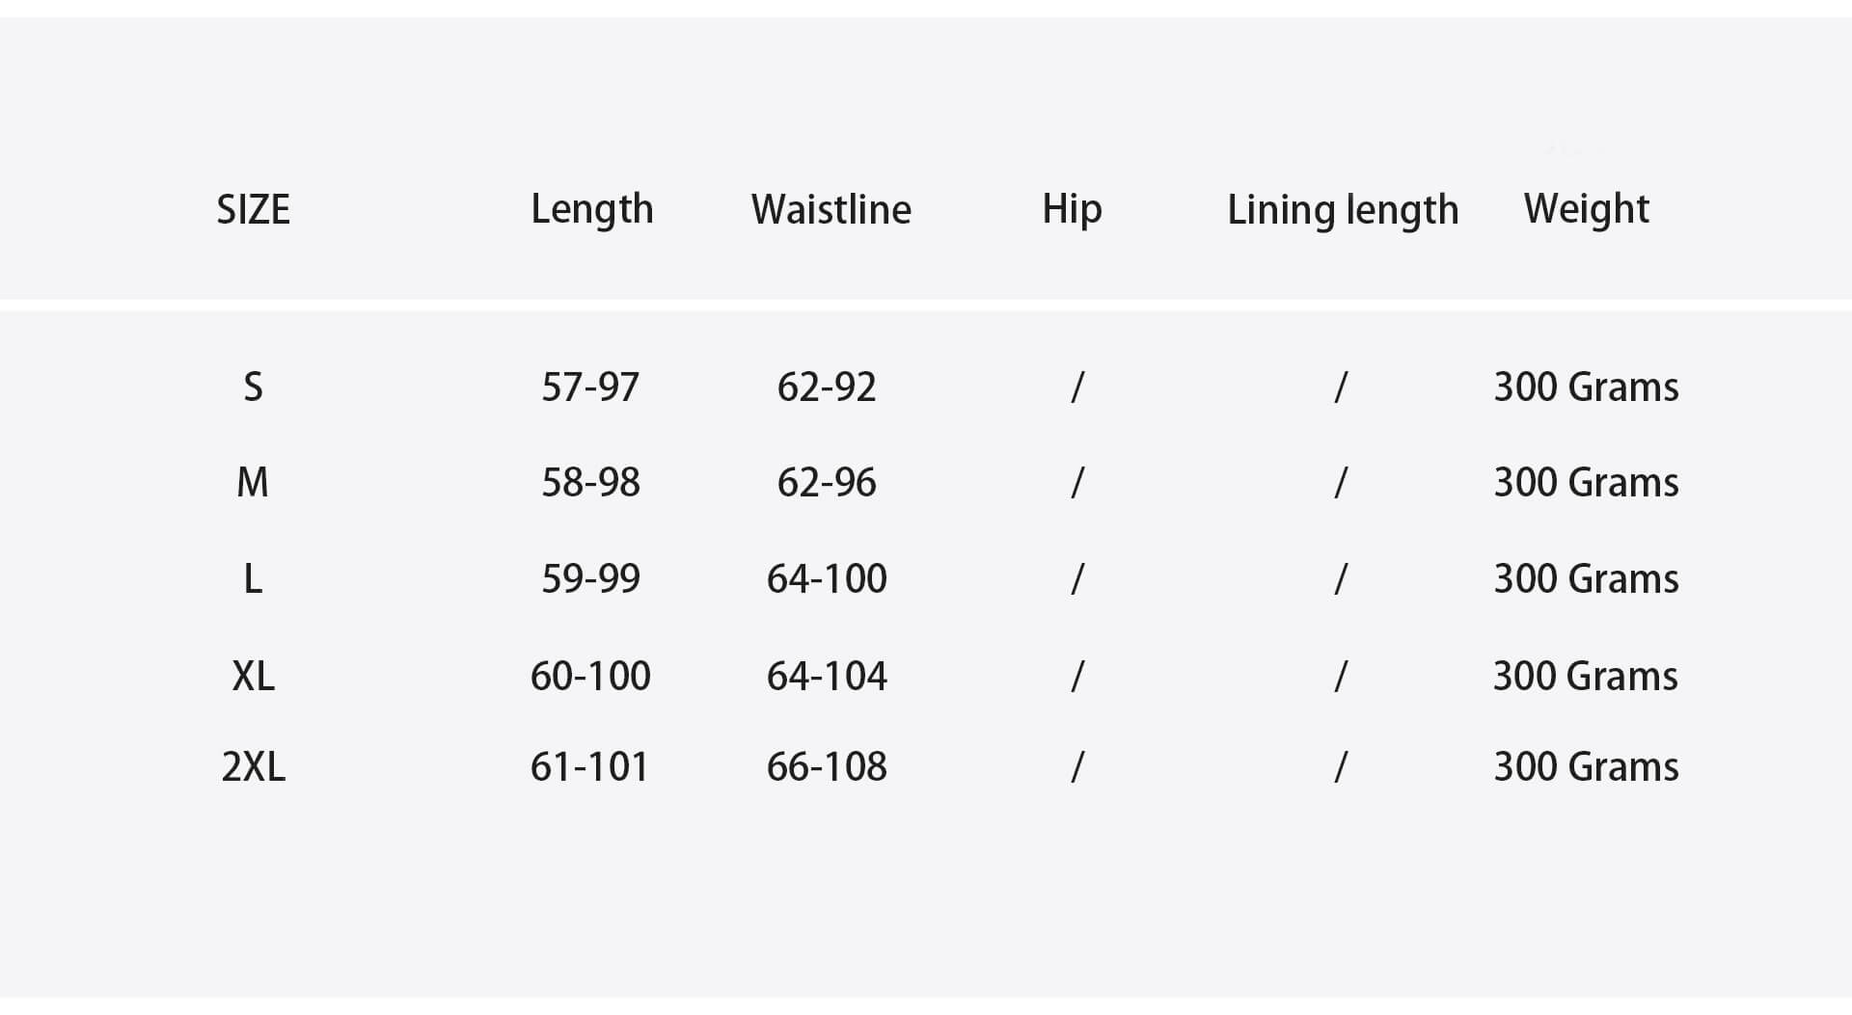Click the Length column header

click(x=591, y=209)
